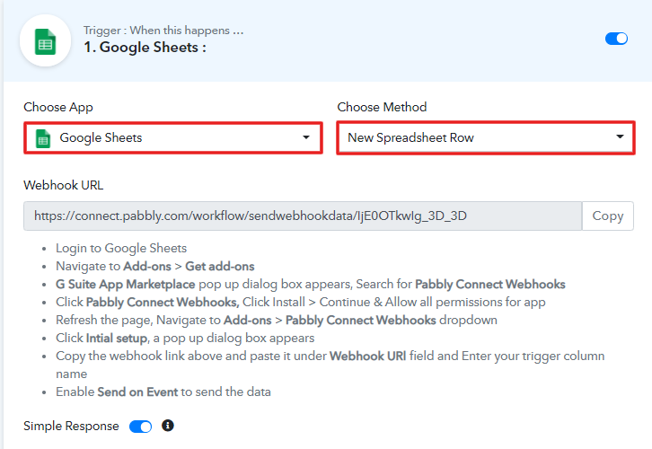The height and width of the screenshot is (449, 652).
Task: Click the Google Sheets trigger app icon
Action: (45, 40)
